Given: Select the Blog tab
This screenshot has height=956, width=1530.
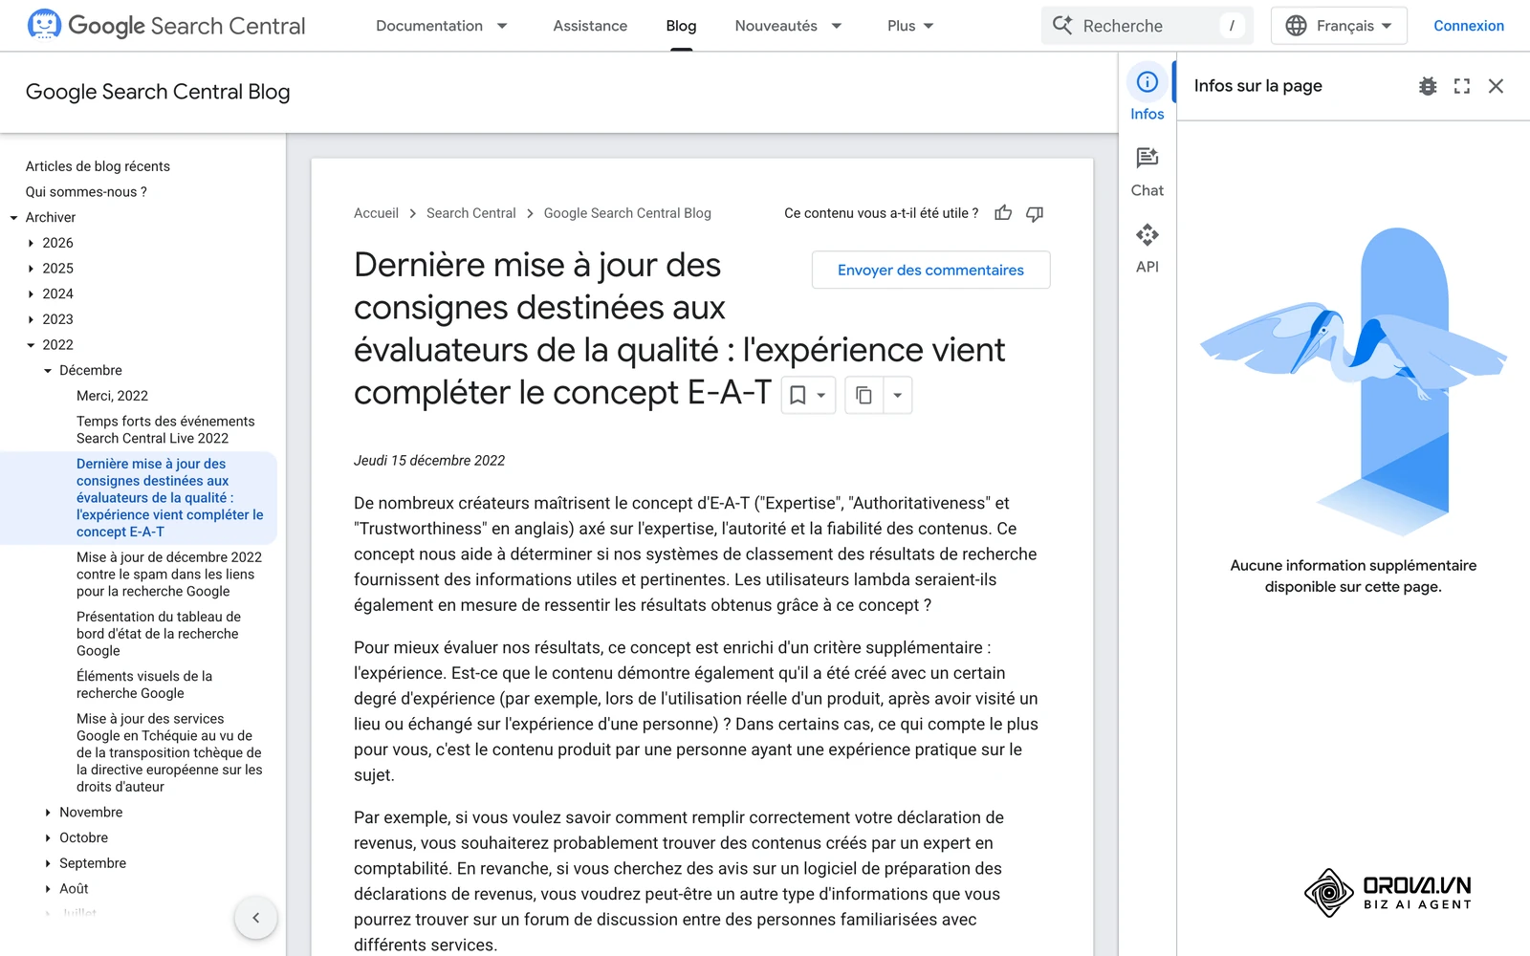Looking at the screenshot, I should (681, 26).
